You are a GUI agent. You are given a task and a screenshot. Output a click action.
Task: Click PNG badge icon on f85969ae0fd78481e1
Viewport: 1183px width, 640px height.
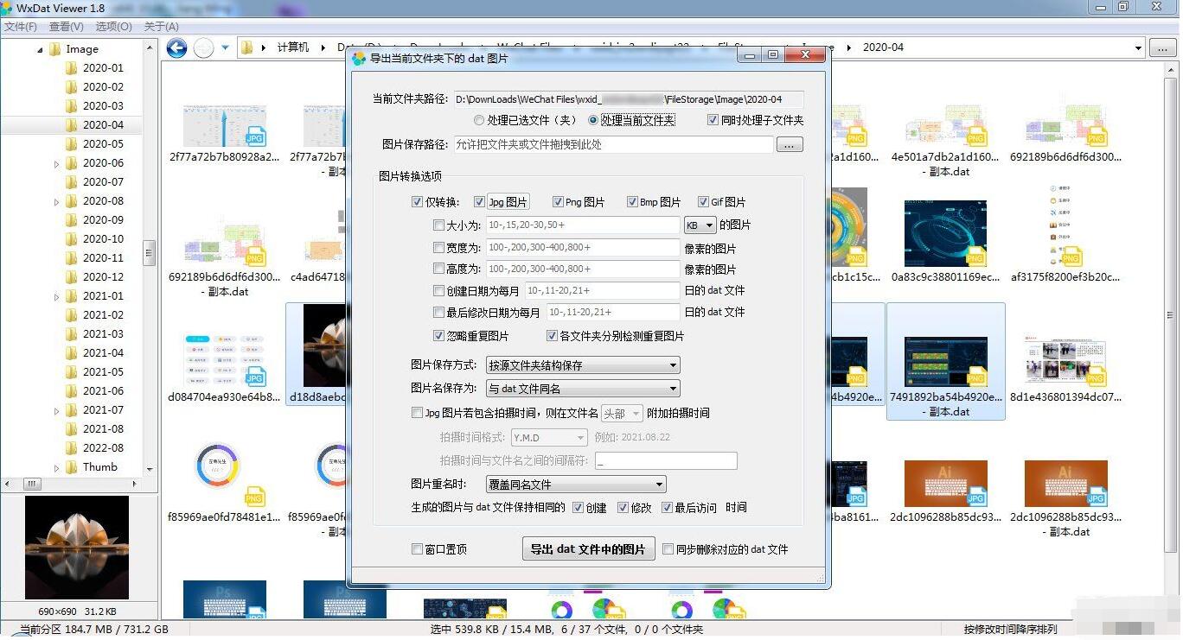[254, 497]
